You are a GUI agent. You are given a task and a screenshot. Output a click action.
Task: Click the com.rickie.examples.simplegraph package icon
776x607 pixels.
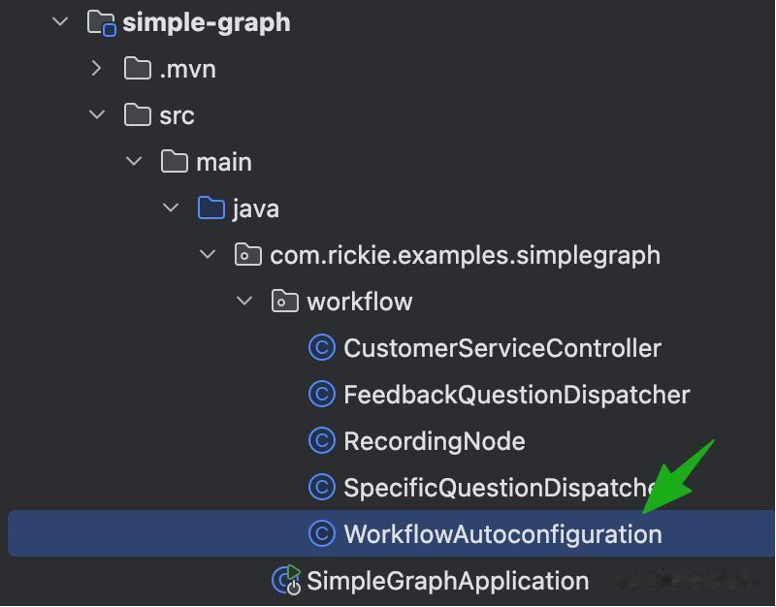248,255
